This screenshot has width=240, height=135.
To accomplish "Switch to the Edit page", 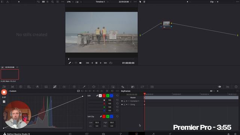I will pyautogui.click(x=103, y=134).
